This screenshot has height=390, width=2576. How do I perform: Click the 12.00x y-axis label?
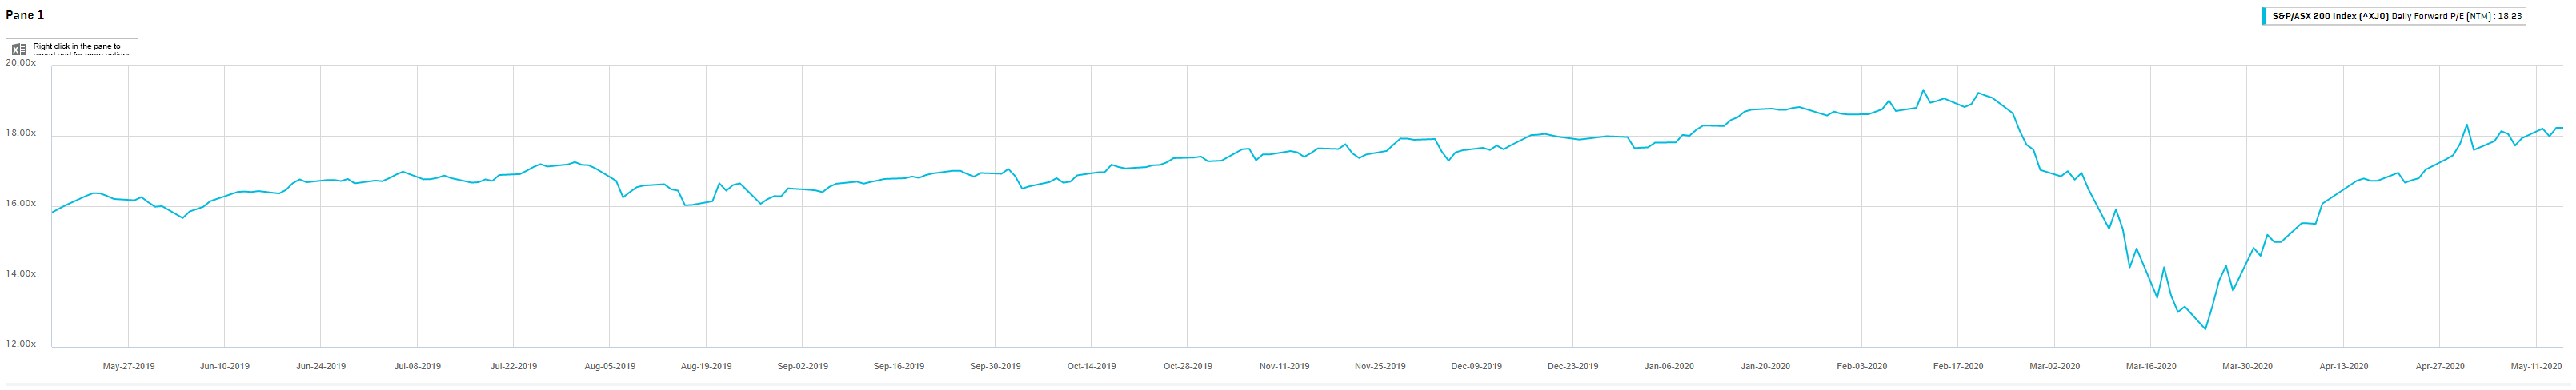pos(21,344)
